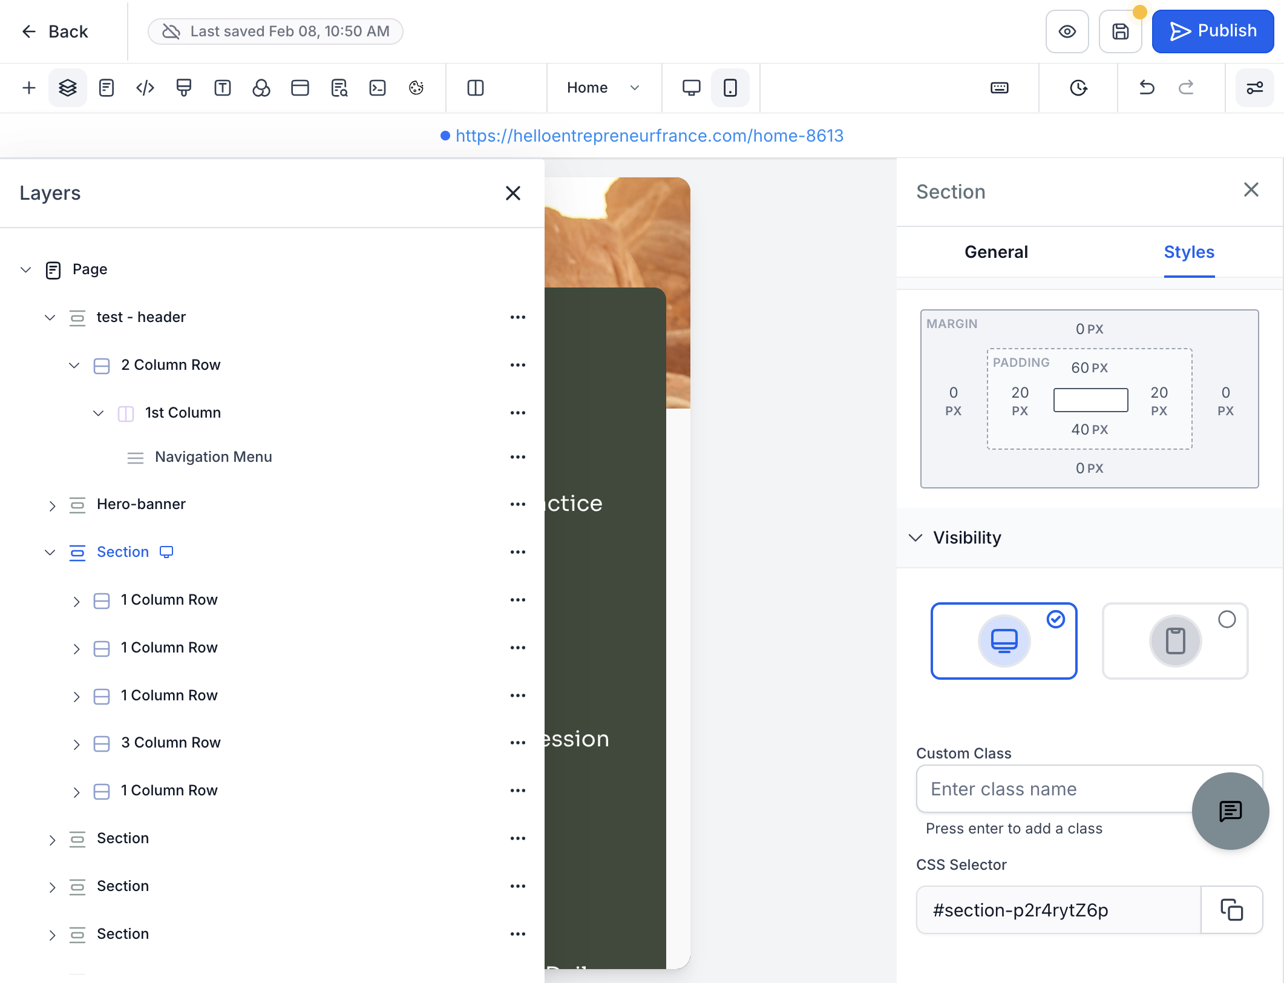Open the popup window icon
This screenshot has width=1284, height=983.
(x=300, y=88)
